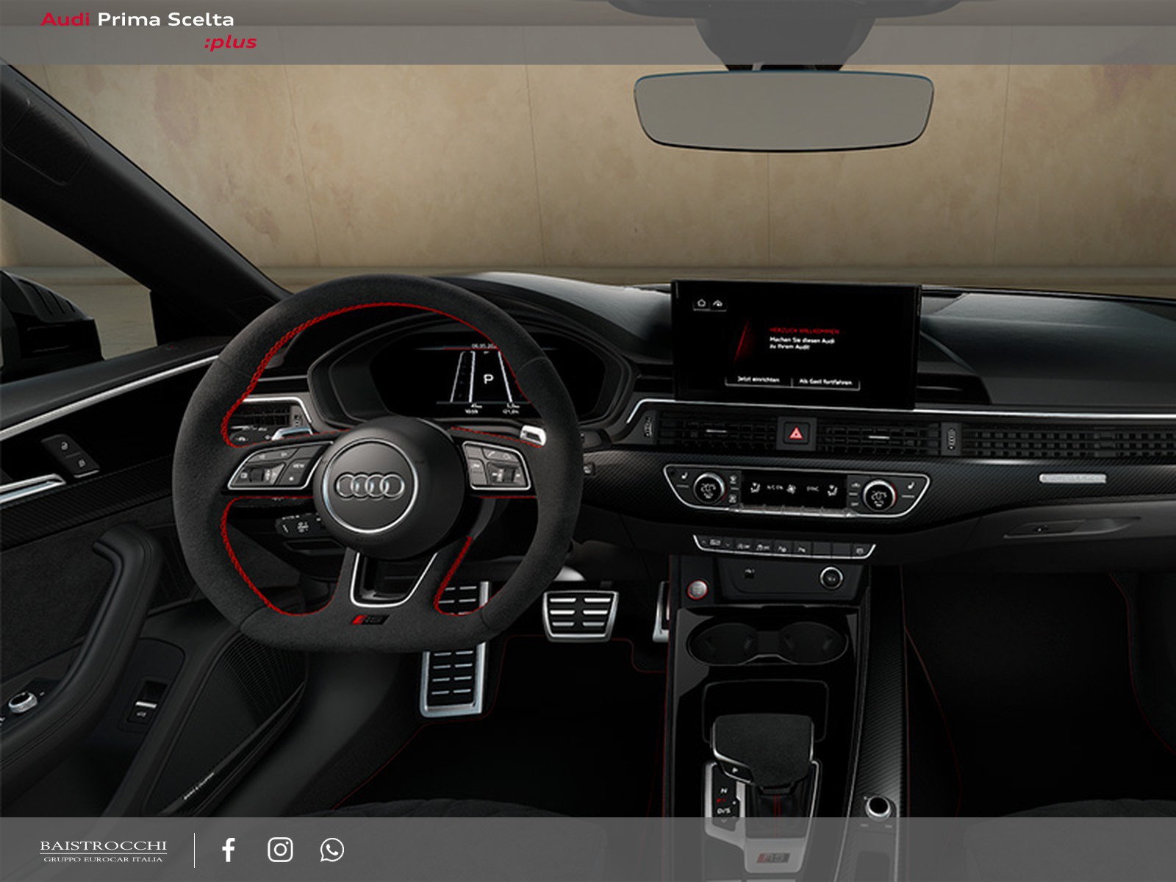Screen dimensions: 1176x882
Task: Click the round volume knob below climate panel
Action: click(x=831, y=578)
